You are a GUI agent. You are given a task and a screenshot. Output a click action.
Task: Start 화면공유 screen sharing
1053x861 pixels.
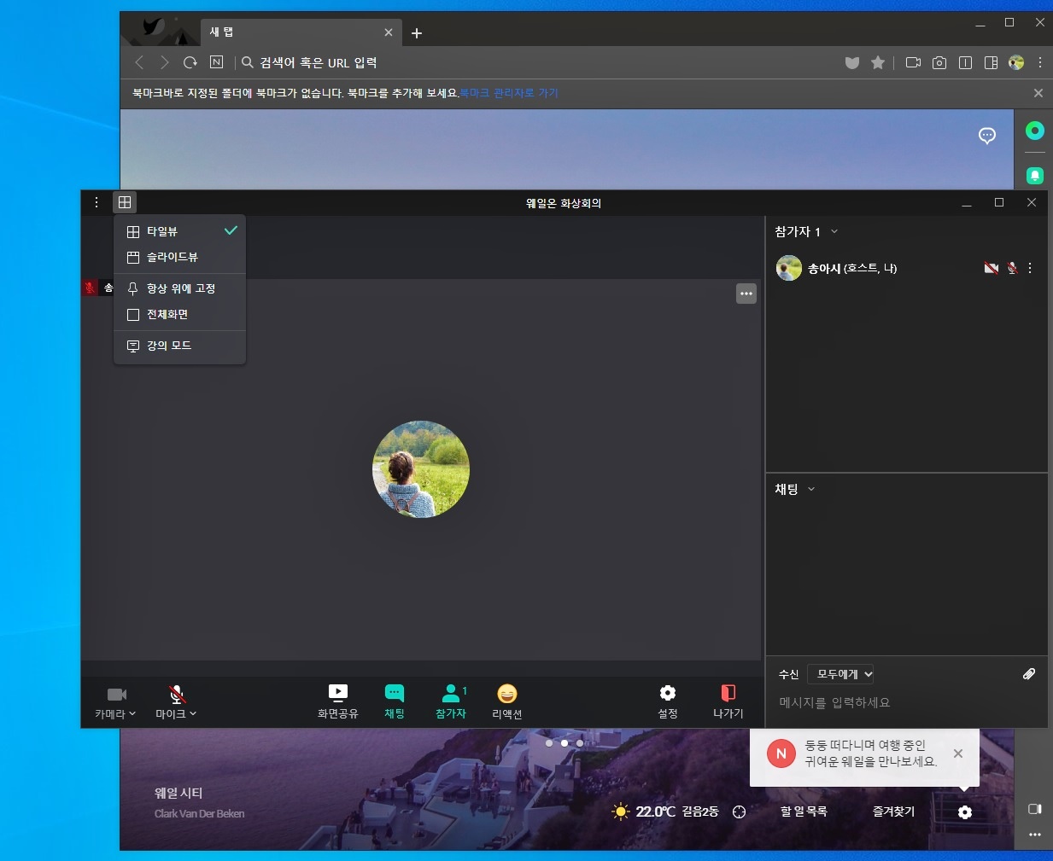point(338,701)
